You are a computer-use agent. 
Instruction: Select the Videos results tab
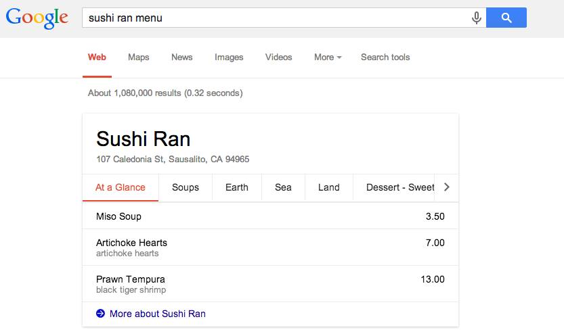(x=278, y=57)
